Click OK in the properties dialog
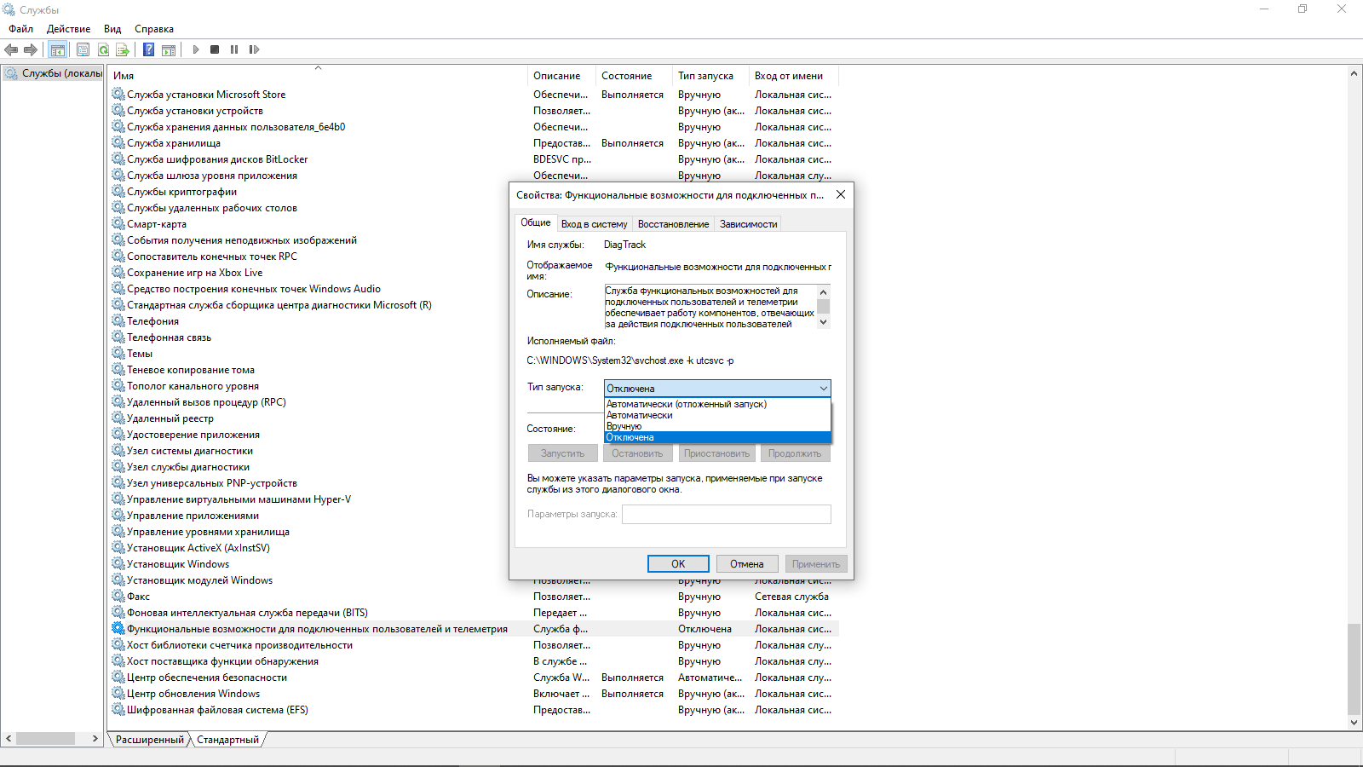 pos(678,564)
